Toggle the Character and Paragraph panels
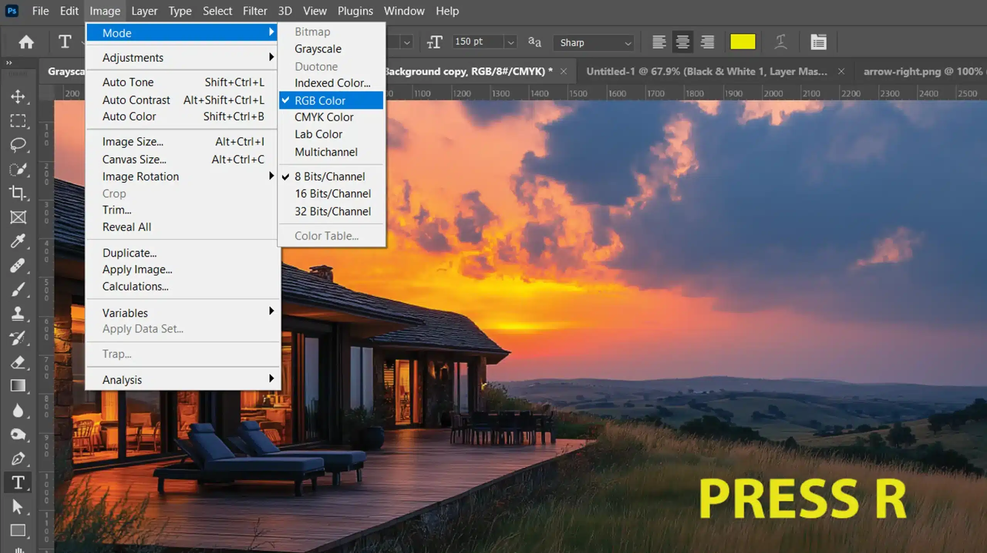The height and width of the screenshot is (553, 987). pyautogui.click(x=818, y=42)
